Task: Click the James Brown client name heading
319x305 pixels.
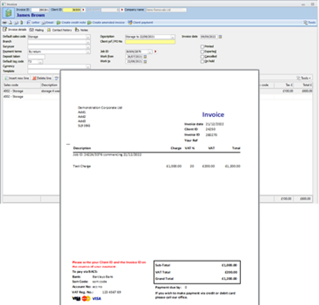Action: point(31,15)
